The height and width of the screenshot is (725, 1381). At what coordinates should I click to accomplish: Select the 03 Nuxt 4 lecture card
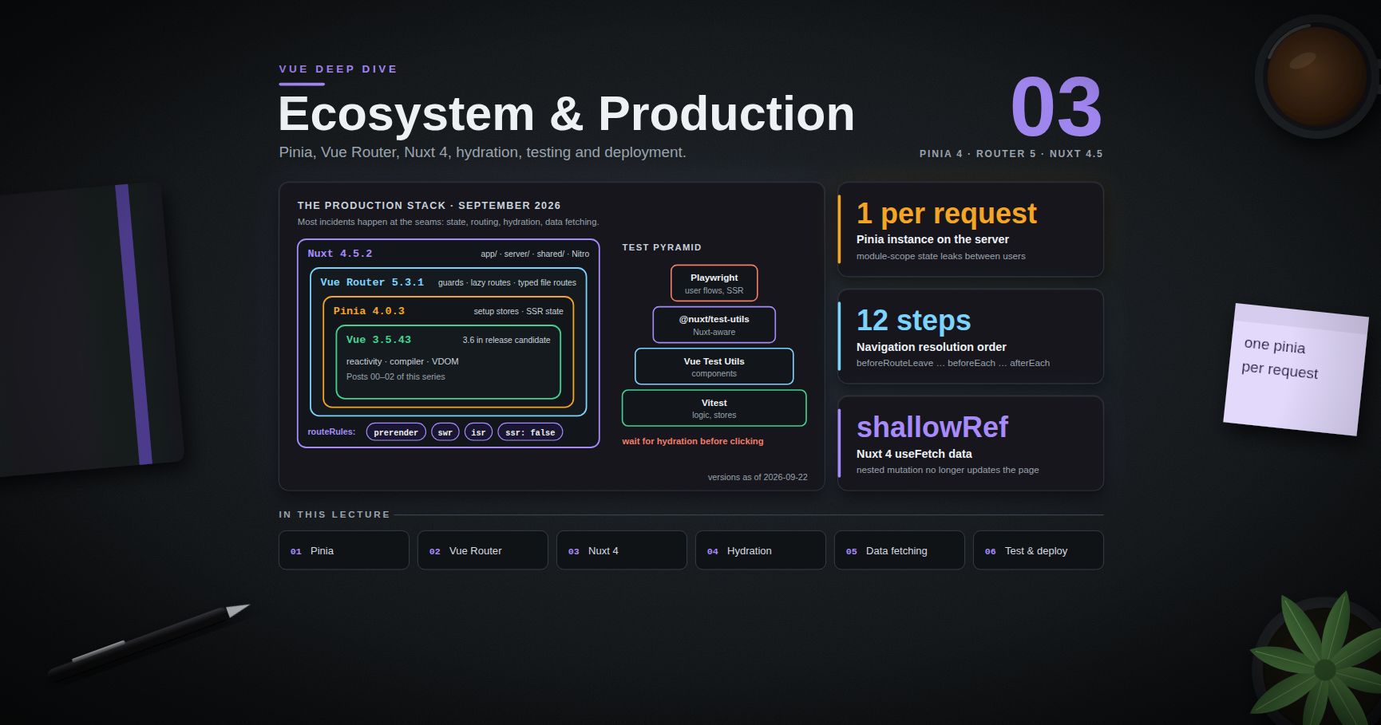(622, 550)
